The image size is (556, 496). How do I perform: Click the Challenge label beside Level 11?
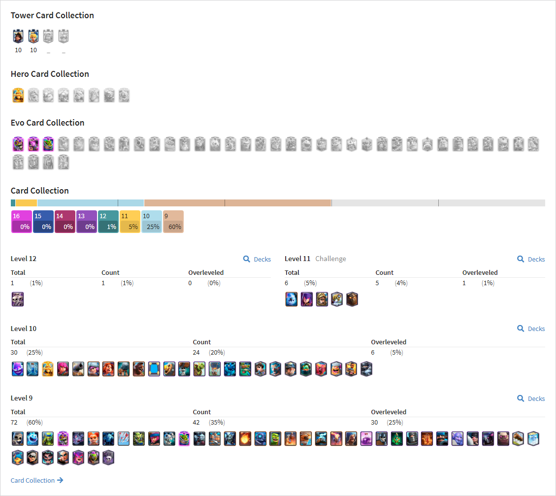pyautogui.click(x=330, y=259)
